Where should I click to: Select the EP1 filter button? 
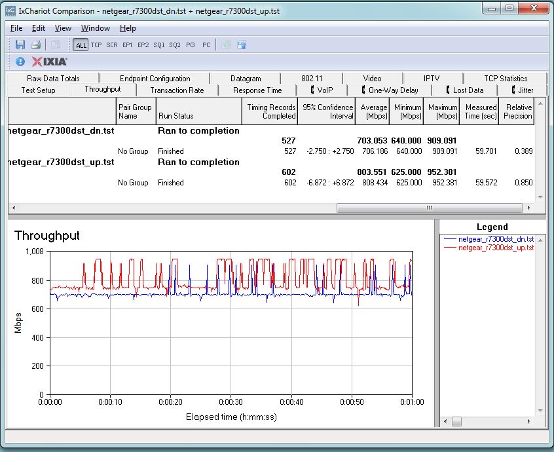point(127,45)
